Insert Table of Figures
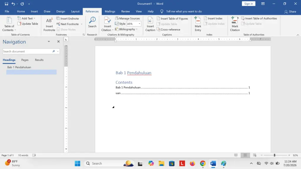 pyautogui.click(x=172, y=18)
